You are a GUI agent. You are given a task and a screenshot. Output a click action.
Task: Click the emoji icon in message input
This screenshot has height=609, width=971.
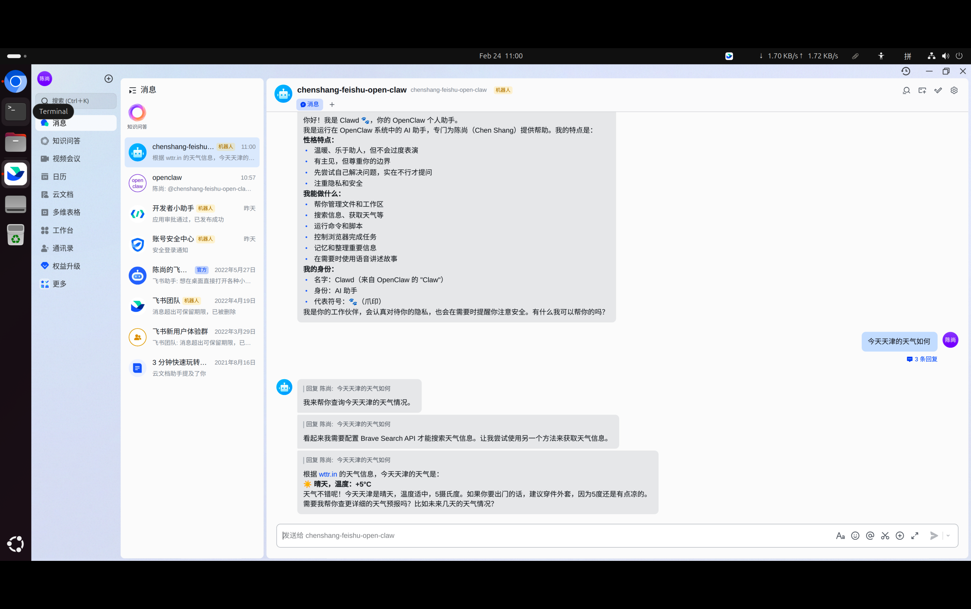855,535
